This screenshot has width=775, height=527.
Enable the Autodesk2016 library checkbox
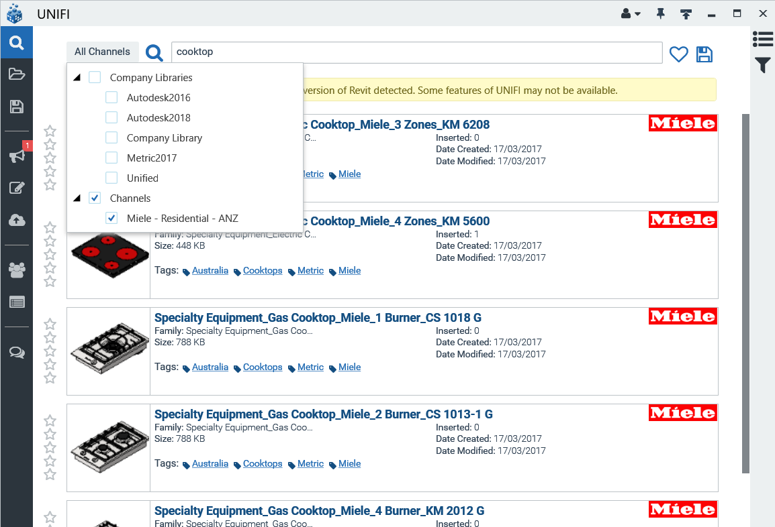[x=111, y=98]
